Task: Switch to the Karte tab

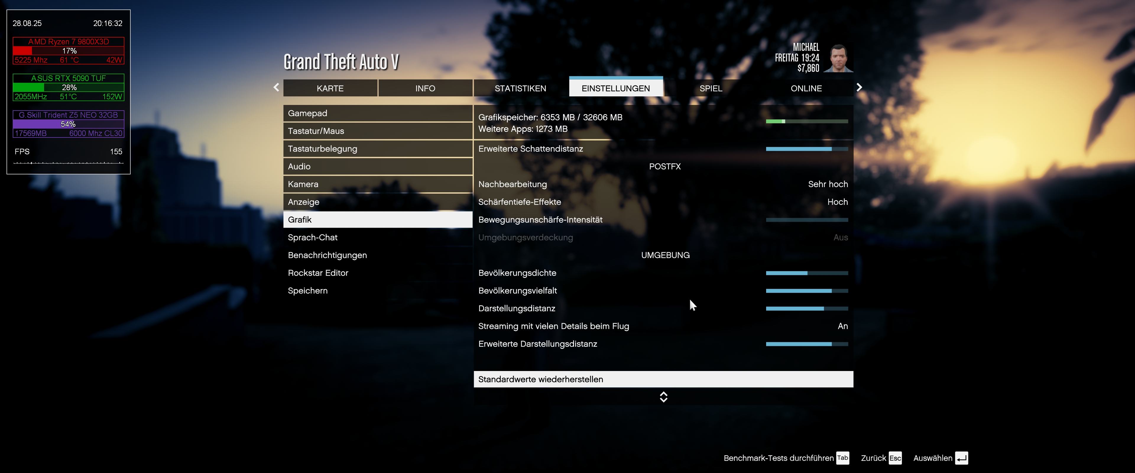Action: point(330,88)
